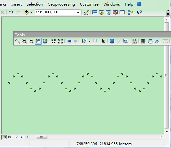Click the Clear Selected Features icon
The image size is (171, 148).
click(x=95, y=41)
